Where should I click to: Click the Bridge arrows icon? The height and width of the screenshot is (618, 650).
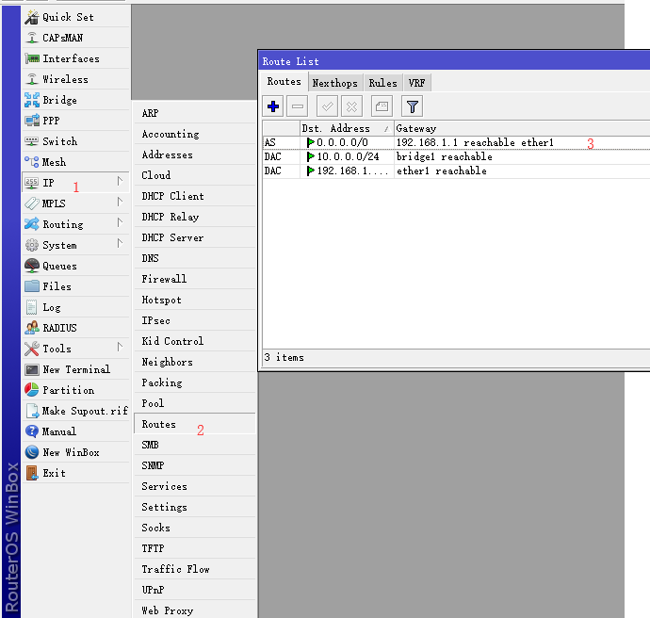(x=32, y=100)
